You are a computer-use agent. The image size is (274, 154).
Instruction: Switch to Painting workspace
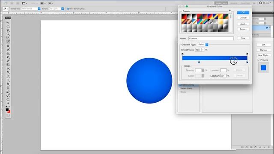[245, 3]
